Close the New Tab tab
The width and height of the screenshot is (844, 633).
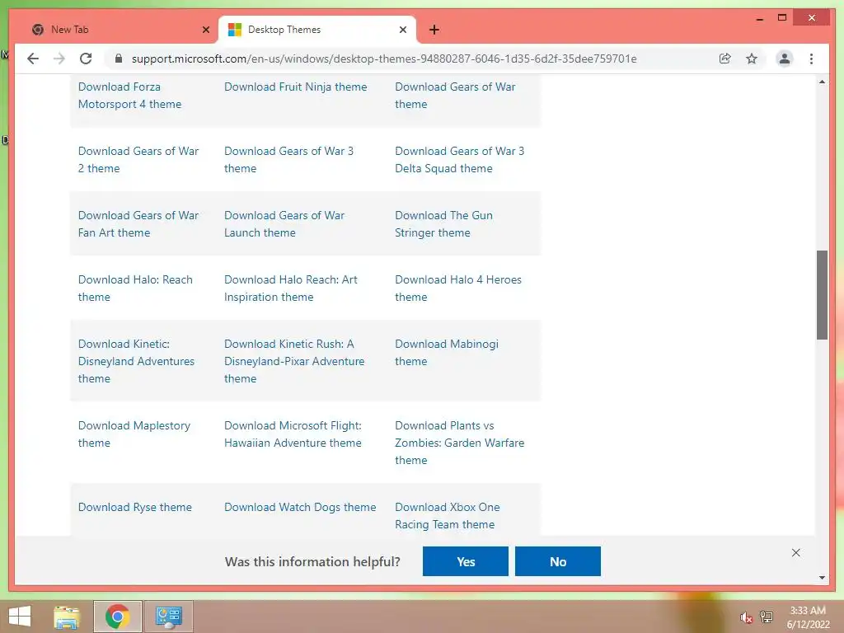[205, 30]
